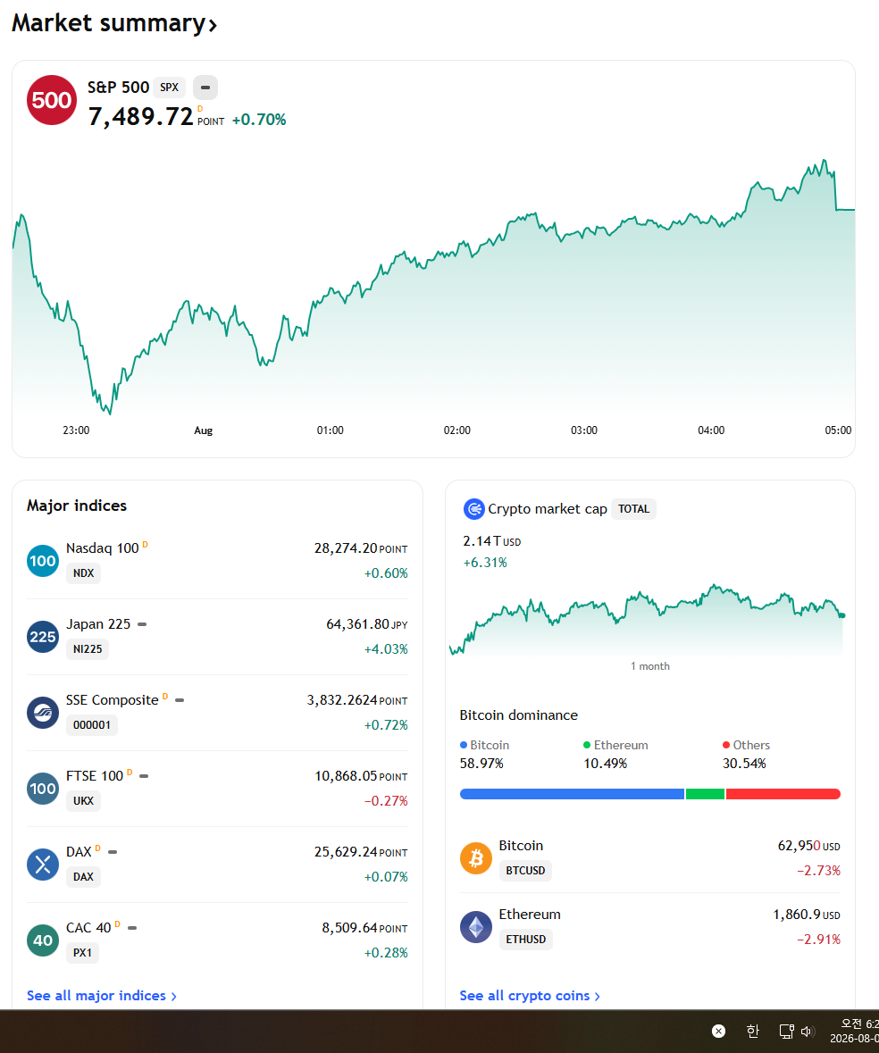Viewport: 879px width, 1053px height.
Task: Click the Japan 225 name
Action: pyautogui.click(x=98, y=624)
